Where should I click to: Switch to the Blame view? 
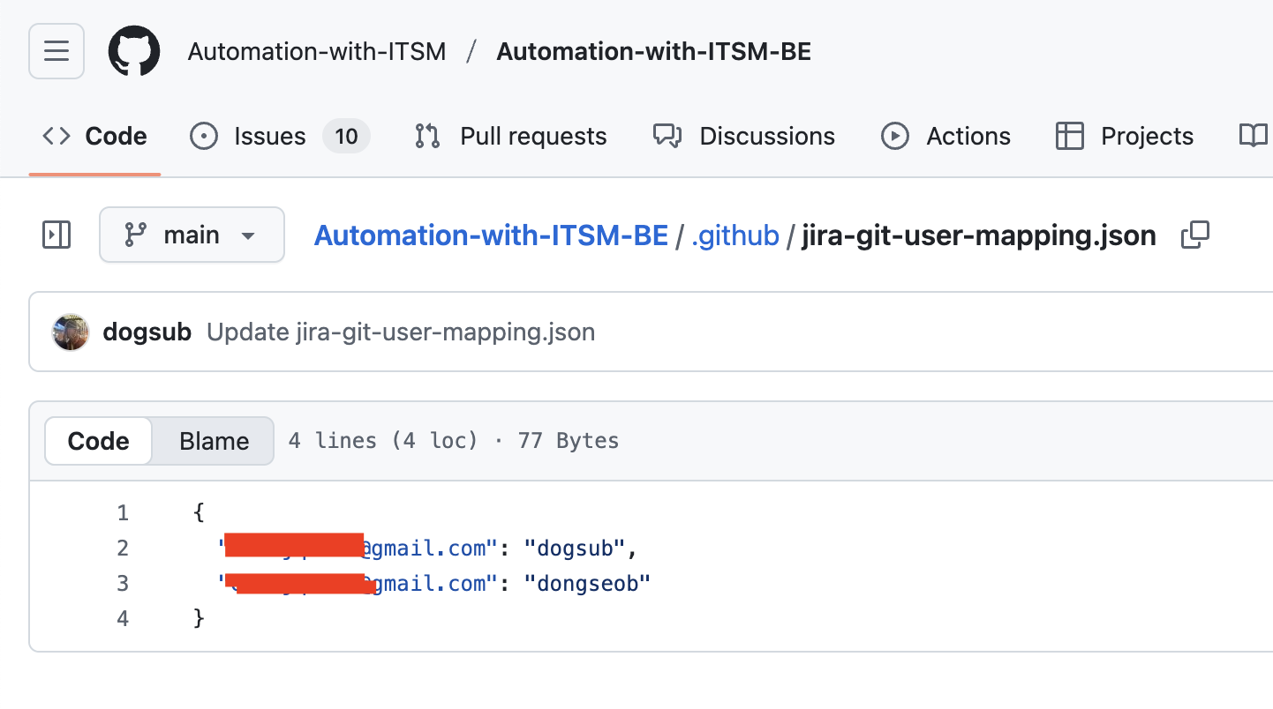(213, 440)
